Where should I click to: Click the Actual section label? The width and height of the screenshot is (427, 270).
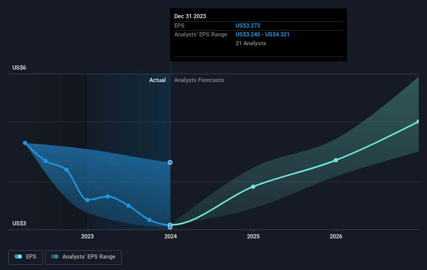coord(158,80)
